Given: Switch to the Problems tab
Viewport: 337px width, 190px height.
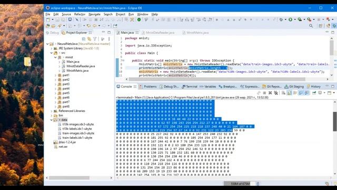Looking at the screenshot, I should pyautogui.click(x=148, y=87).
